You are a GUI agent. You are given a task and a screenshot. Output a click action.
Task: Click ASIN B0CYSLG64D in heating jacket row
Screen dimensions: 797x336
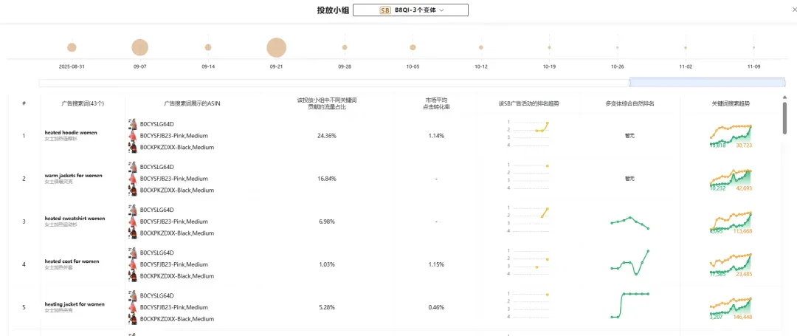pos(157,296)
